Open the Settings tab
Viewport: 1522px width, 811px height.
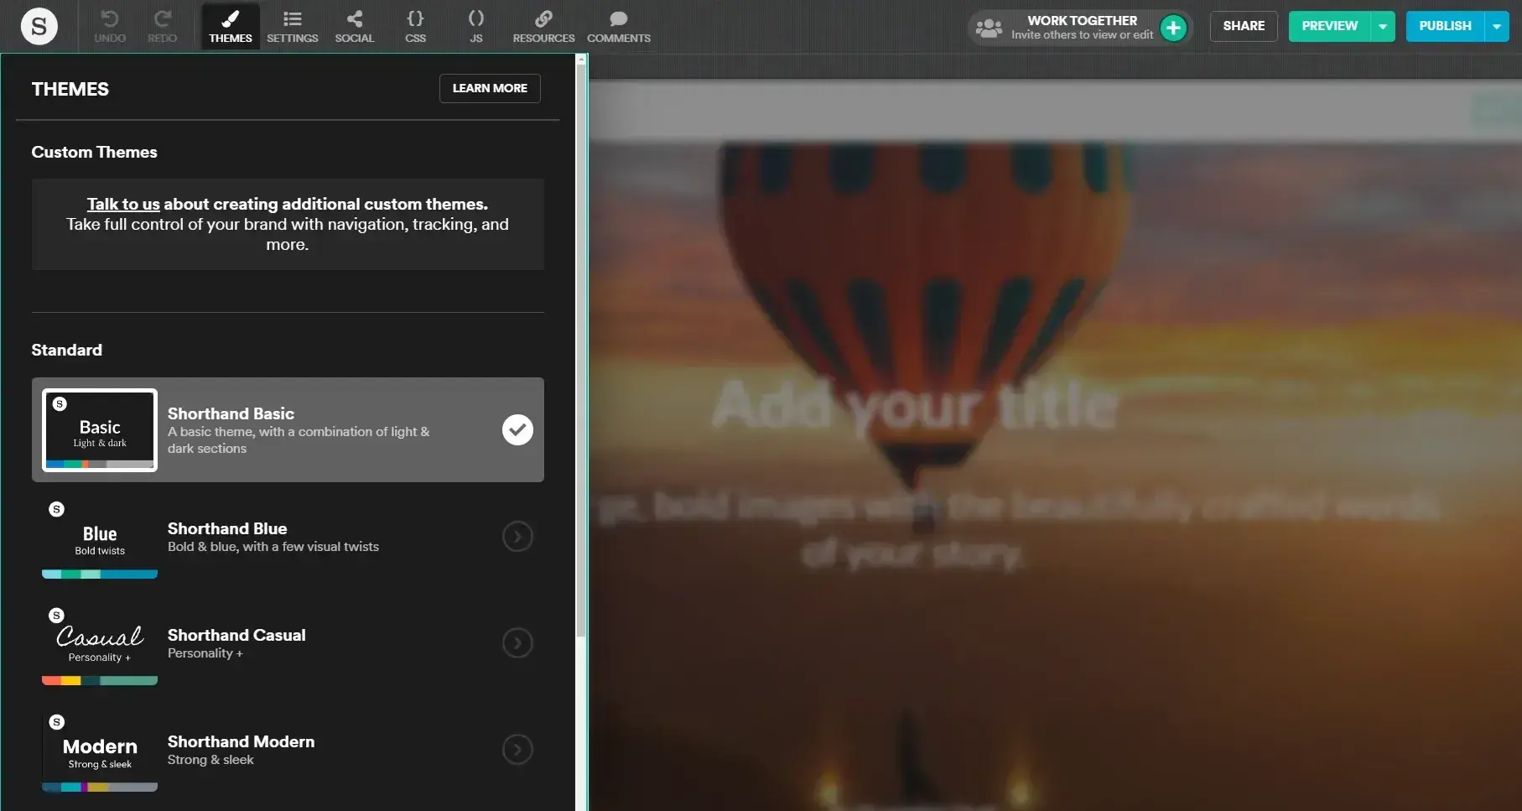pyautogui.click(x=293, y=26)
